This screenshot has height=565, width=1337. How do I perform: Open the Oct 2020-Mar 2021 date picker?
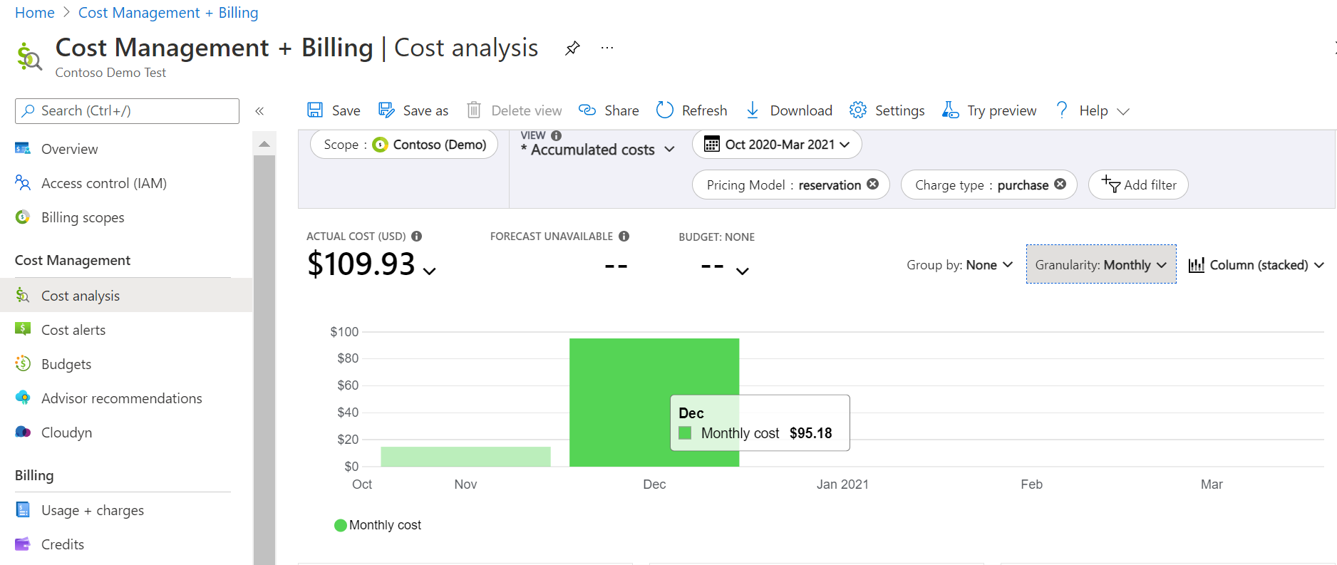tap(777, 145)
